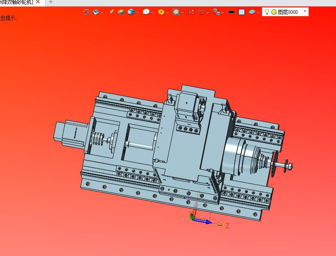The height and width of the screenshot is (256, 336).
Task: Click the Z axis label on the triad
Action: pyautogui.click(x=227, y=226)
